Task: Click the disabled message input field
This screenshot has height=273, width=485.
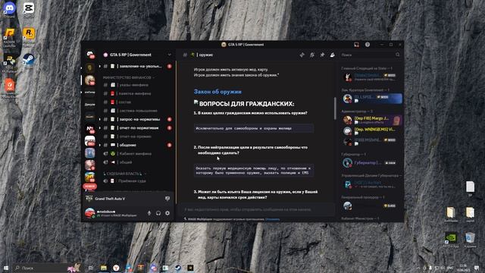Action: coord(258,209)
